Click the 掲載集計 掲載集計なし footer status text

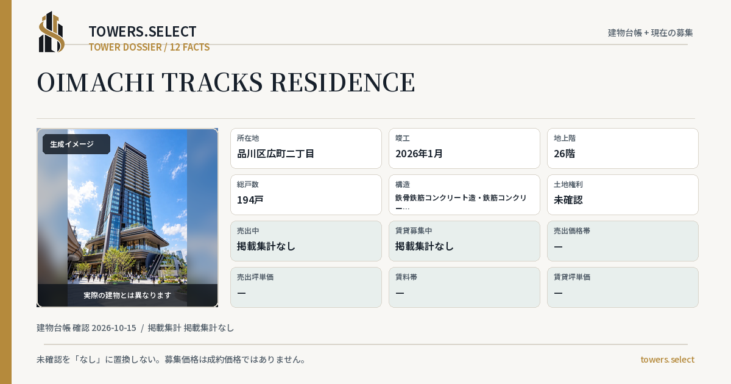pos(191,328)
